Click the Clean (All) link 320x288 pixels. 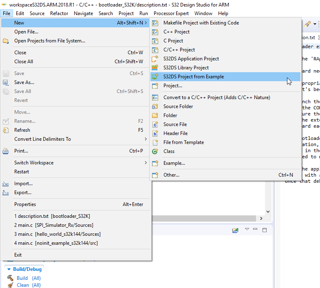[x=29, y=285]
